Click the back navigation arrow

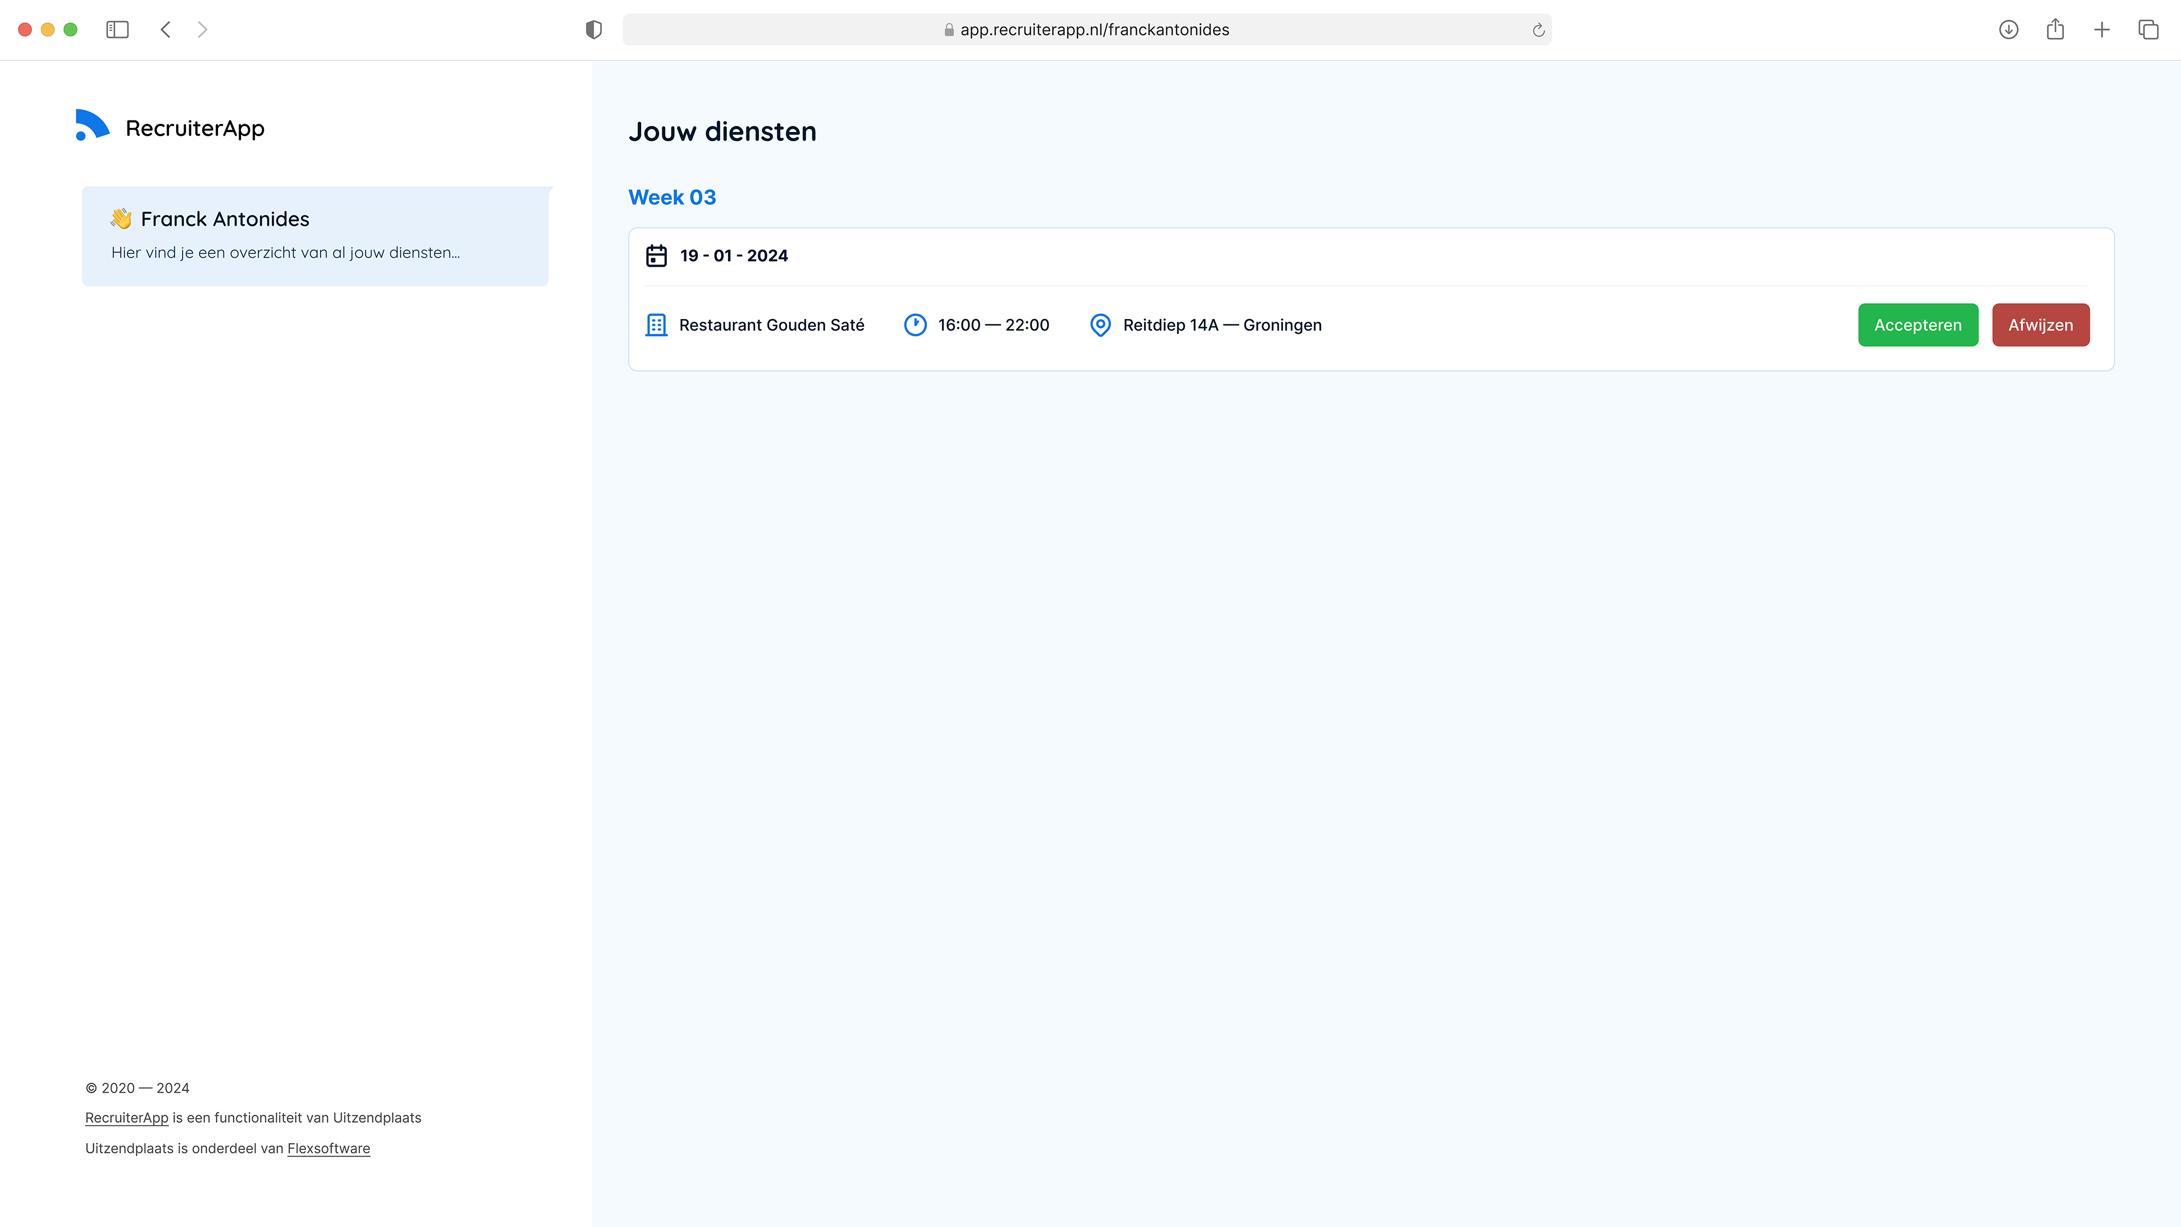(x=165, y=29)
